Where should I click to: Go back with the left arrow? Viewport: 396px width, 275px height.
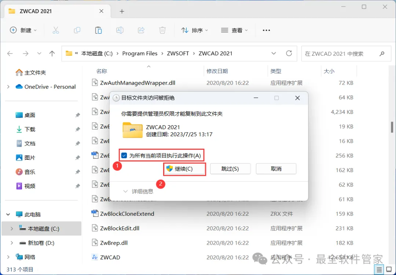pos(10,53)
